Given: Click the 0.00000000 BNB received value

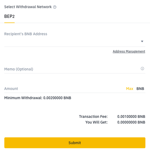Looking at the screenshot, I should pos(131,122).
